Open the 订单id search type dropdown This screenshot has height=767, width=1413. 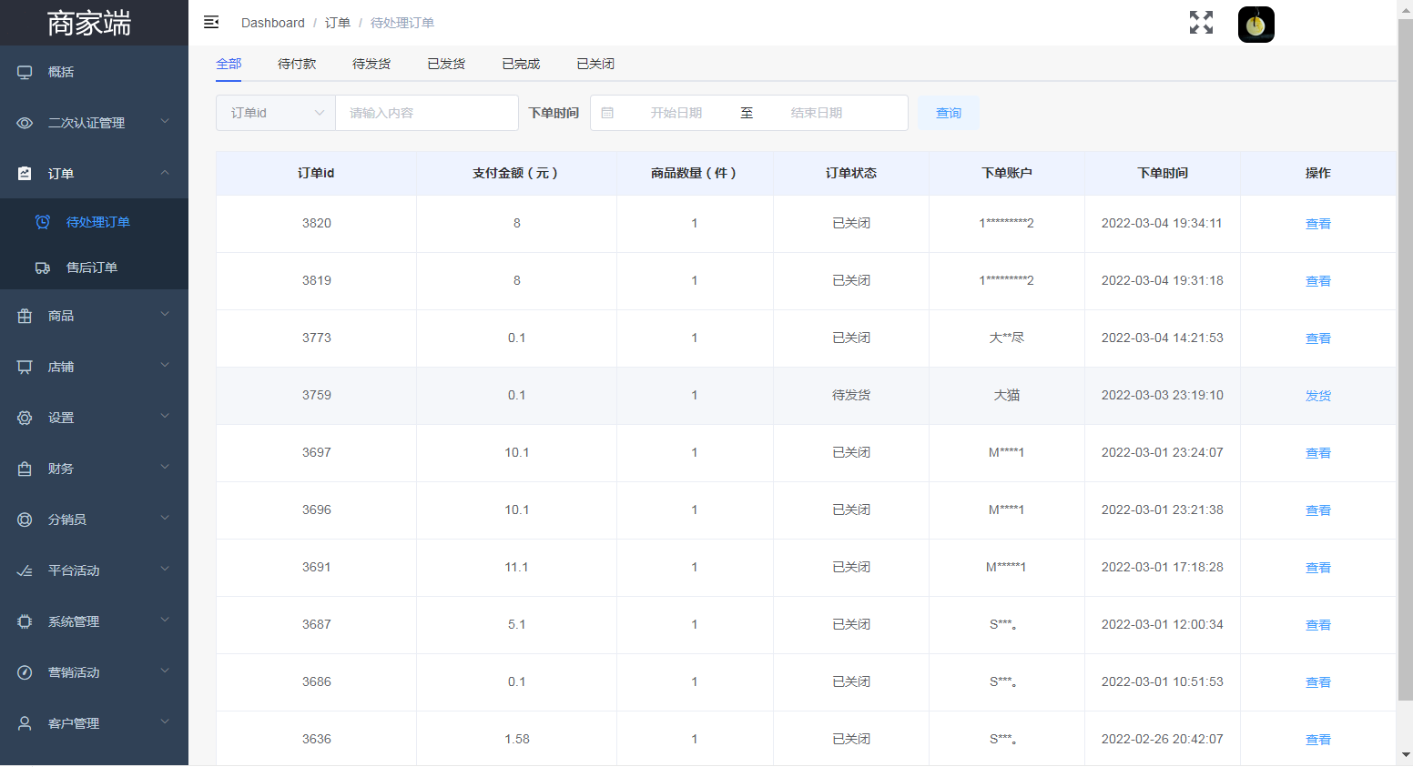pyautogui.click(x=276, y=113)
